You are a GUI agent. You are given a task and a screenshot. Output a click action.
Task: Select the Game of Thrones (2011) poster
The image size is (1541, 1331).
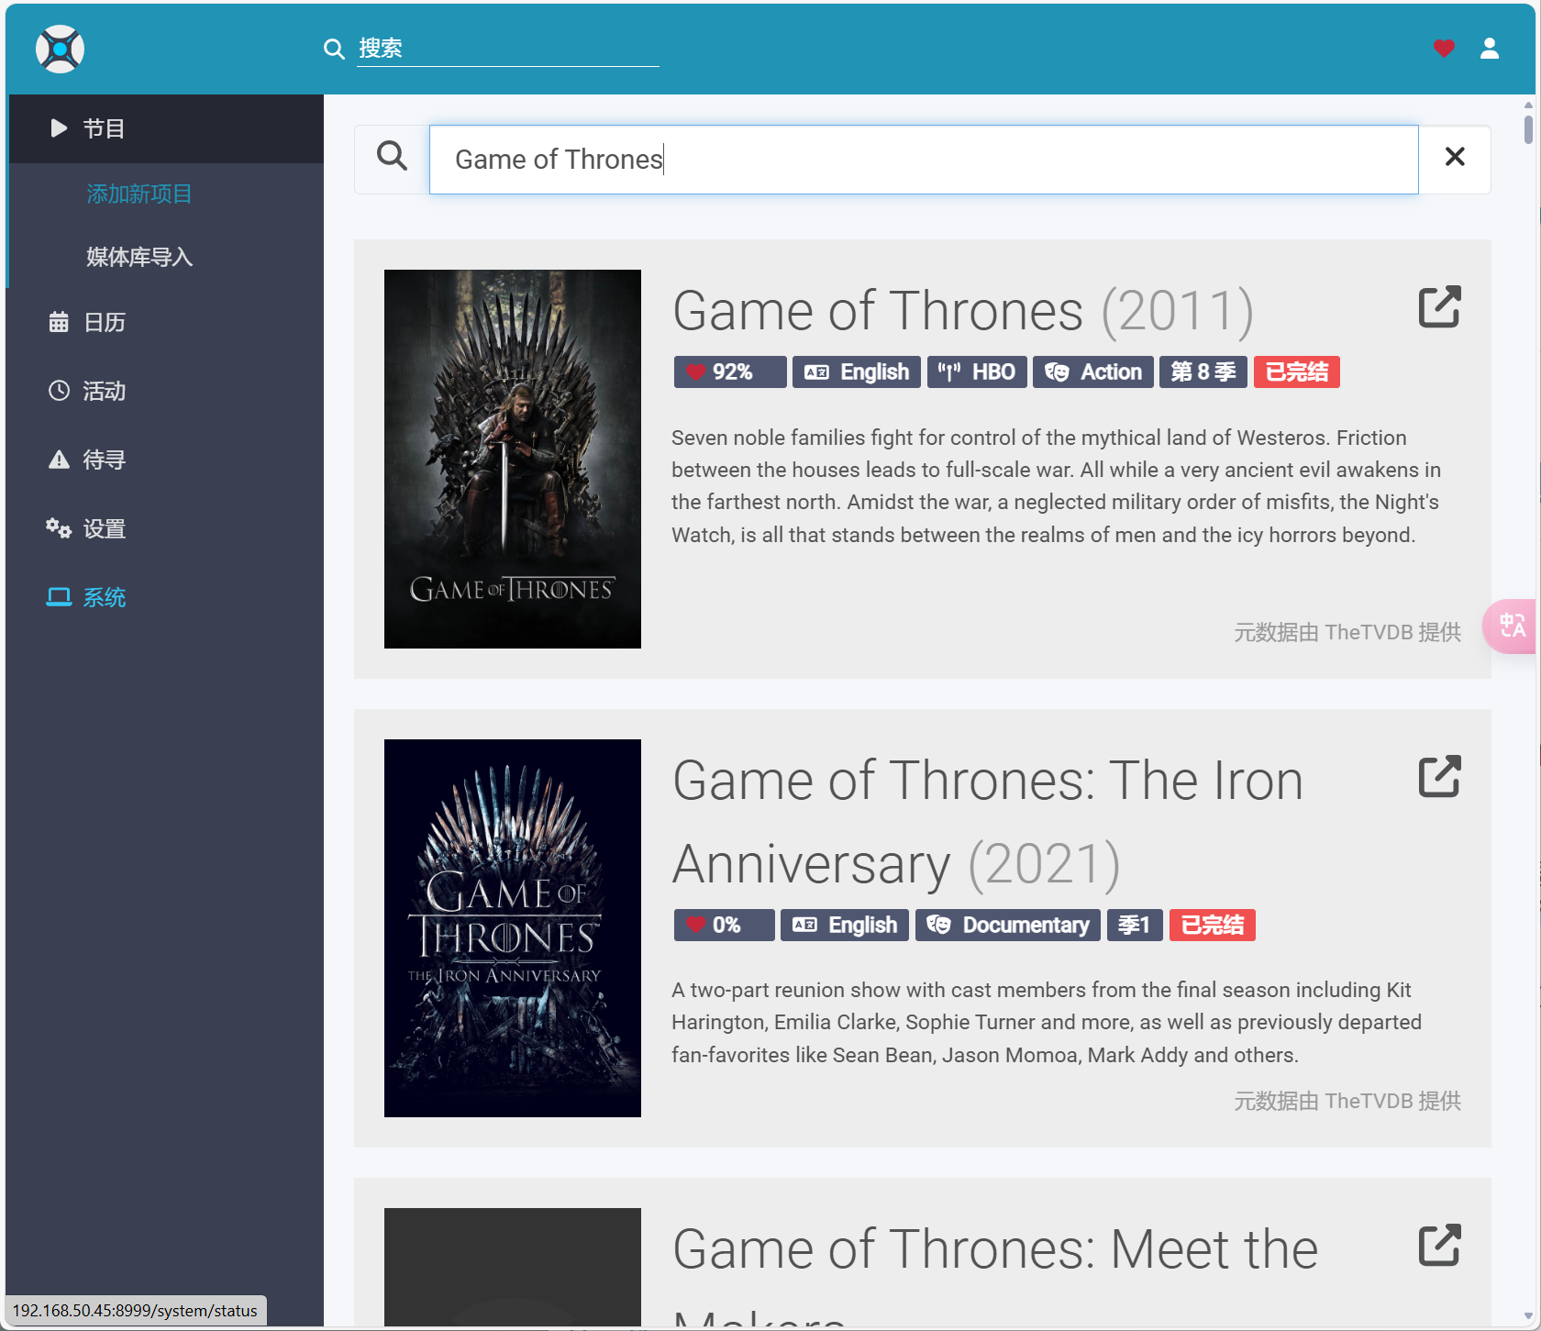513,459
